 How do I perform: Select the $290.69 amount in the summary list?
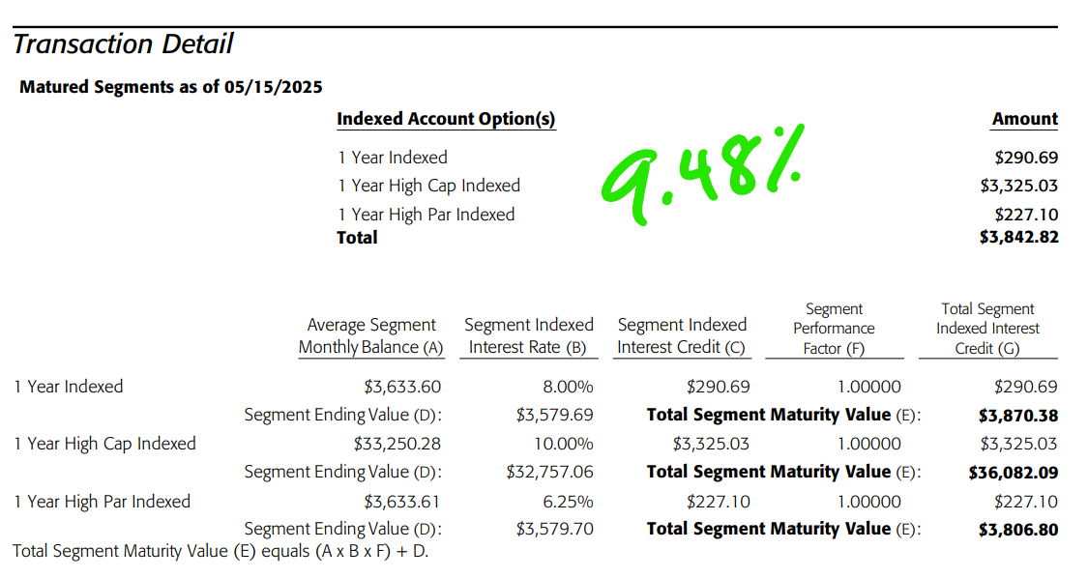1026,158
